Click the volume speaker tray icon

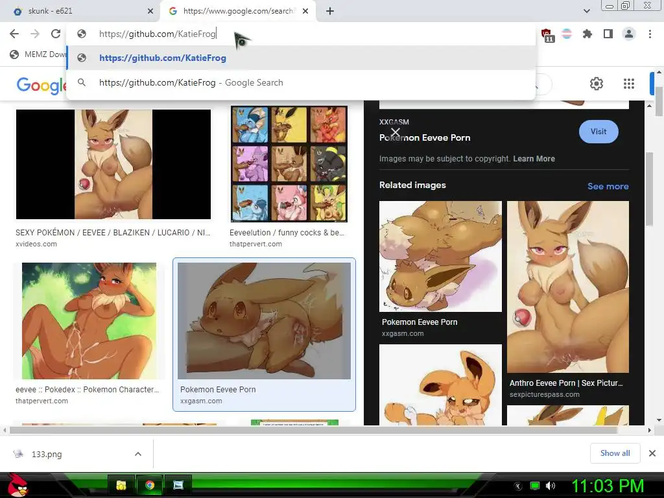(x=550, y=486)
